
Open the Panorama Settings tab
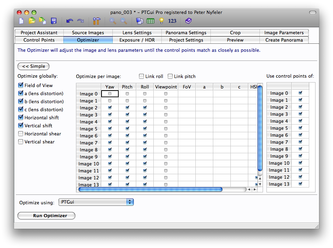(x=186, y=33)
